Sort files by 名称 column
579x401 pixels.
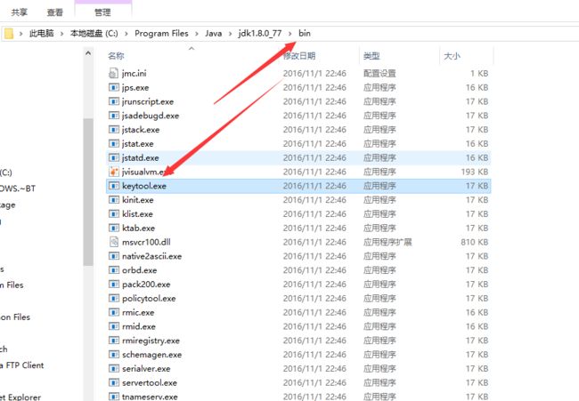pos(116,56)
